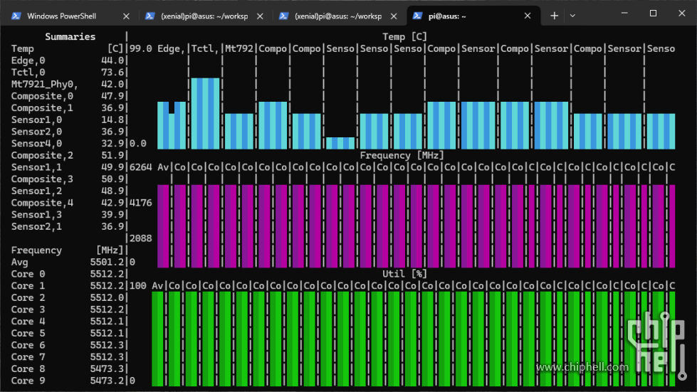This screenshot has height=392, width=697.
Task: Select the Core 9 5473.2 row
Action: (68, 381)
